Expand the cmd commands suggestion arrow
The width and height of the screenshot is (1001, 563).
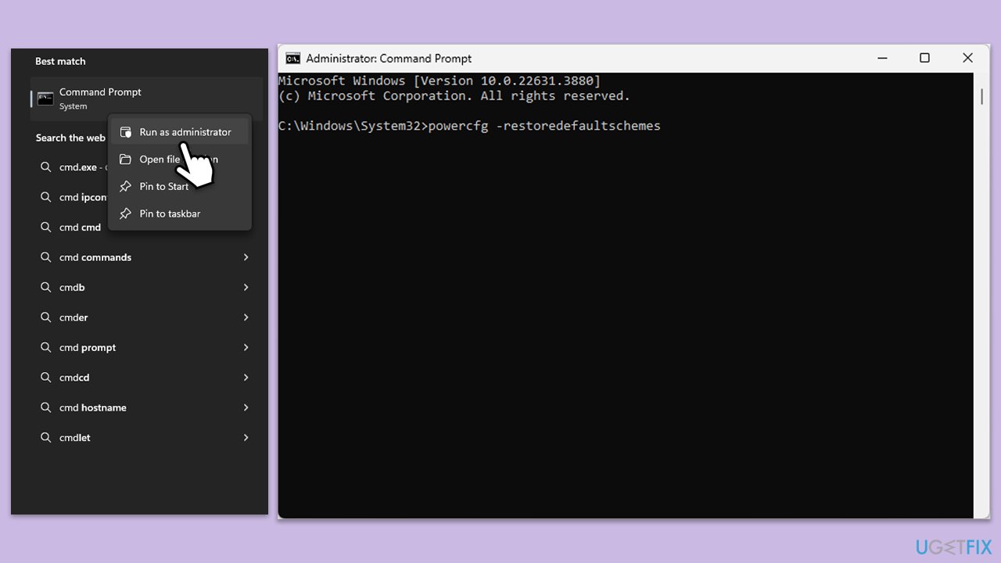(246, 257)
